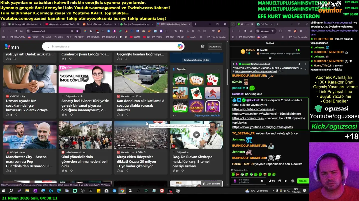Dislike the Okul yöneticilerinin article
359x201 pixels.
coord(72,171)
